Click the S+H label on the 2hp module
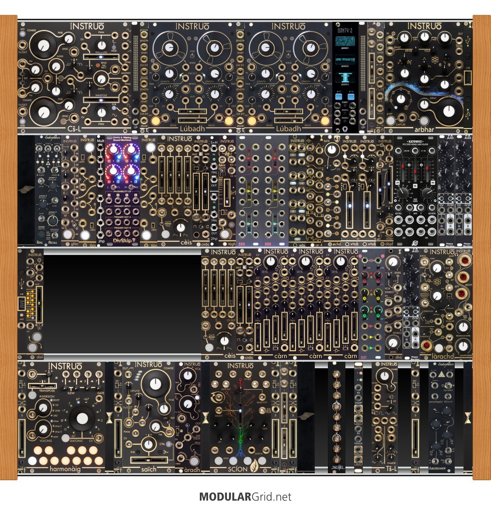 coord(213,142)
